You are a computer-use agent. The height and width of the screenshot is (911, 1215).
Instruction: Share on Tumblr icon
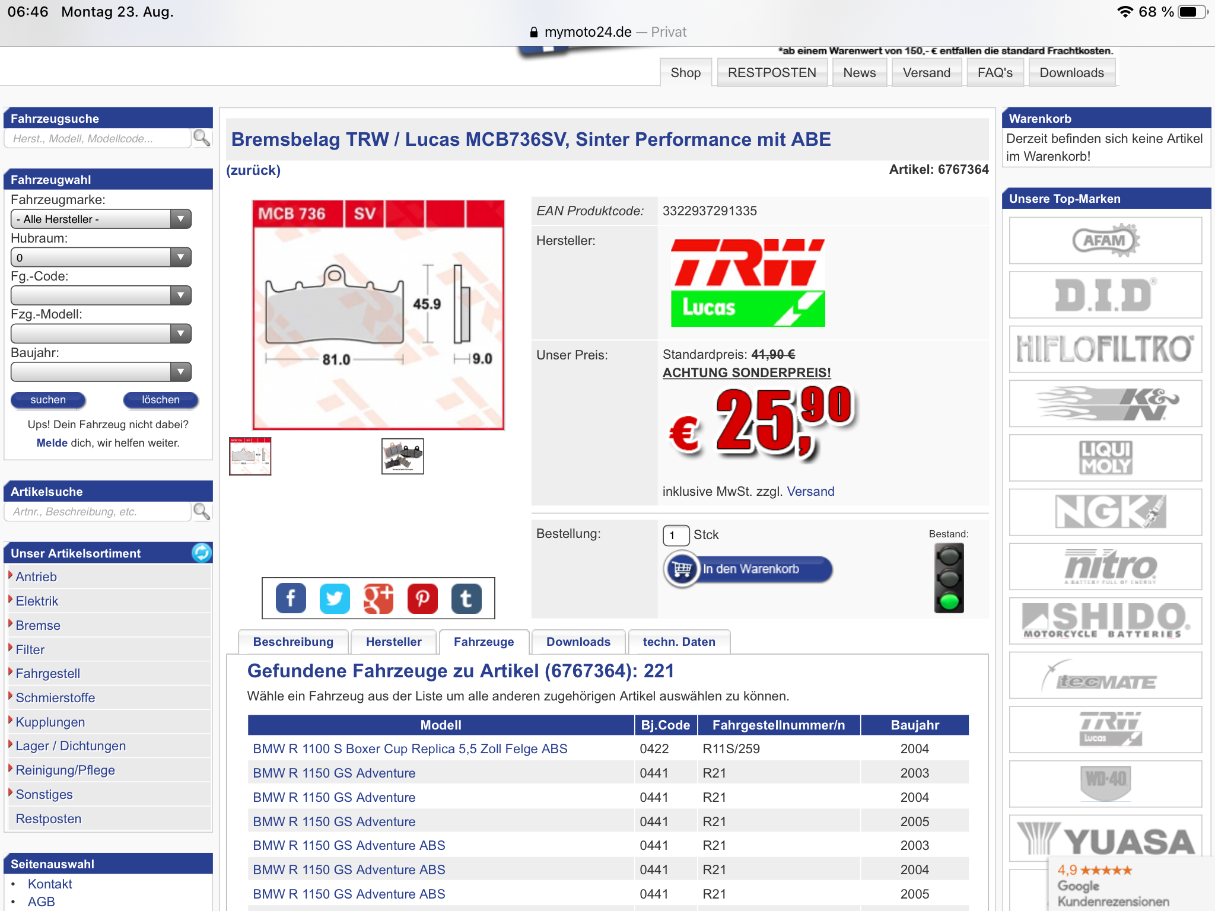pyautogui.click(x=466, y=598)
